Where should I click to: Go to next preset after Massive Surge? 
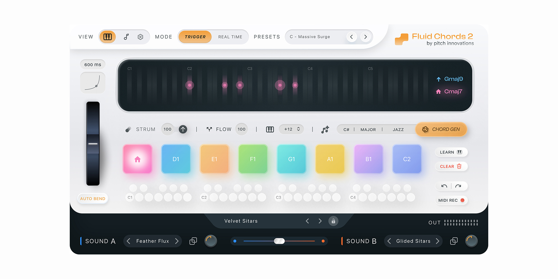(365, 37)
